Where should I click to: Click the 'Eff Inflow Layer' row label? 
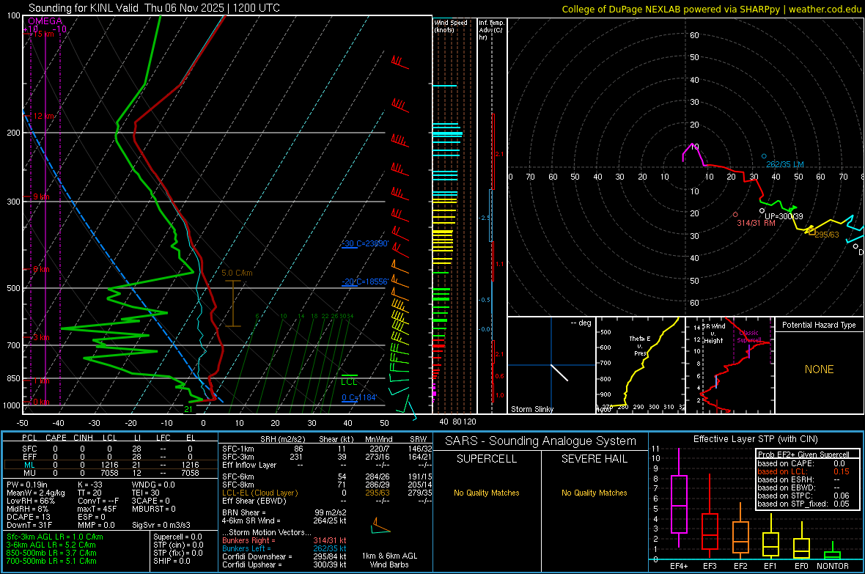[x=249, y=465]
